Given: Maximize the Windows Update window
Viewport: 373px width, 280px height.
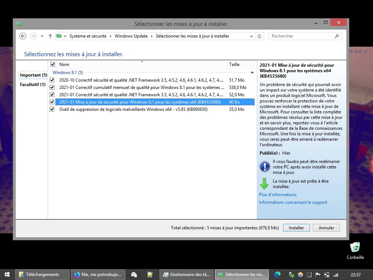Looking at the screenshot, I should pyautogui.click(x=326, y=22).
